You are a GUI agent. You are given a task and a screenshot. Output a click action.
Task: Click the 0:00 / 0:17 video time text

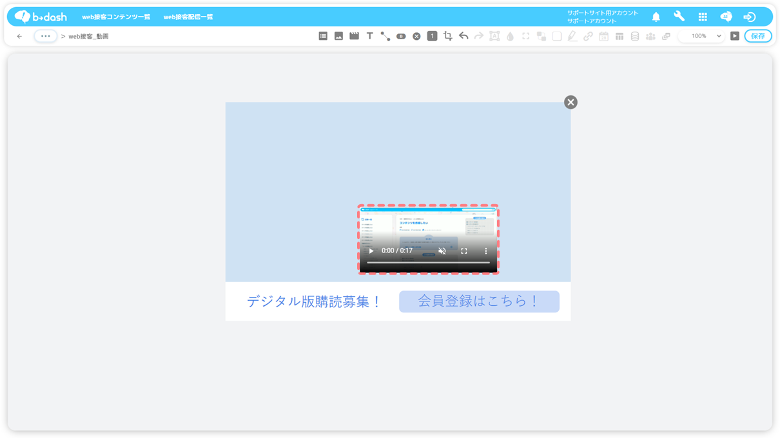397,251
